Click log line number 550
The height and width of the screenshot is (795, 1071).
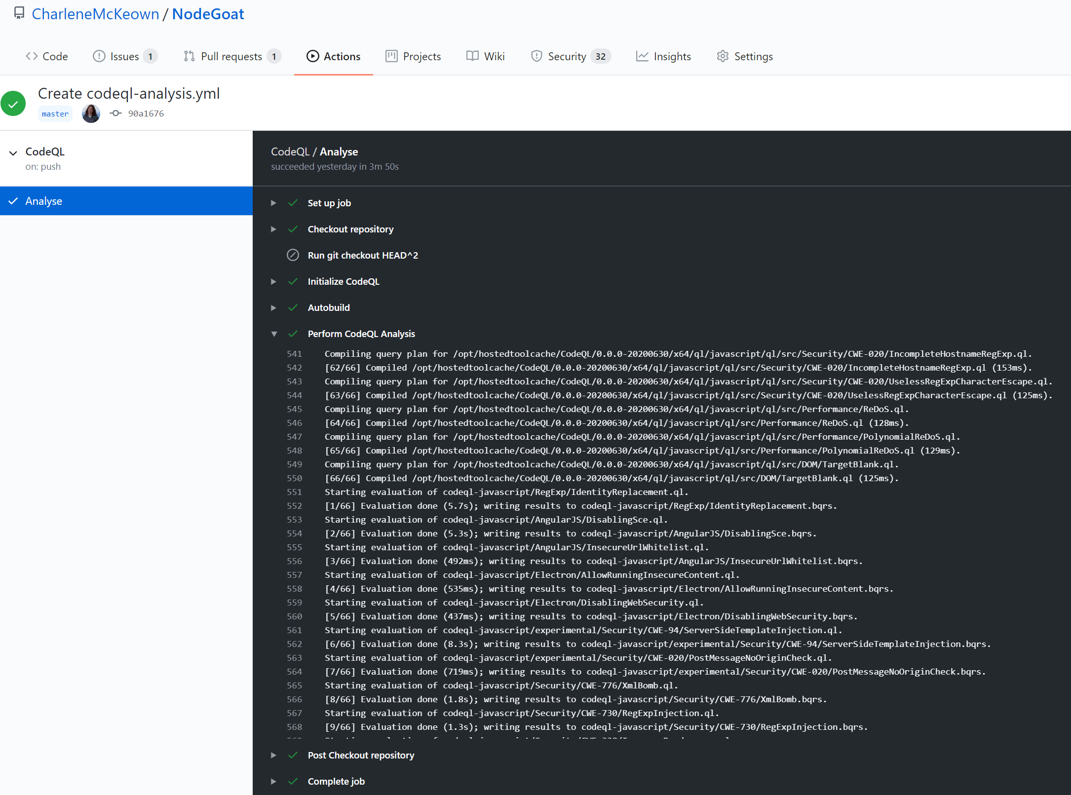click(x=294, y=478)
